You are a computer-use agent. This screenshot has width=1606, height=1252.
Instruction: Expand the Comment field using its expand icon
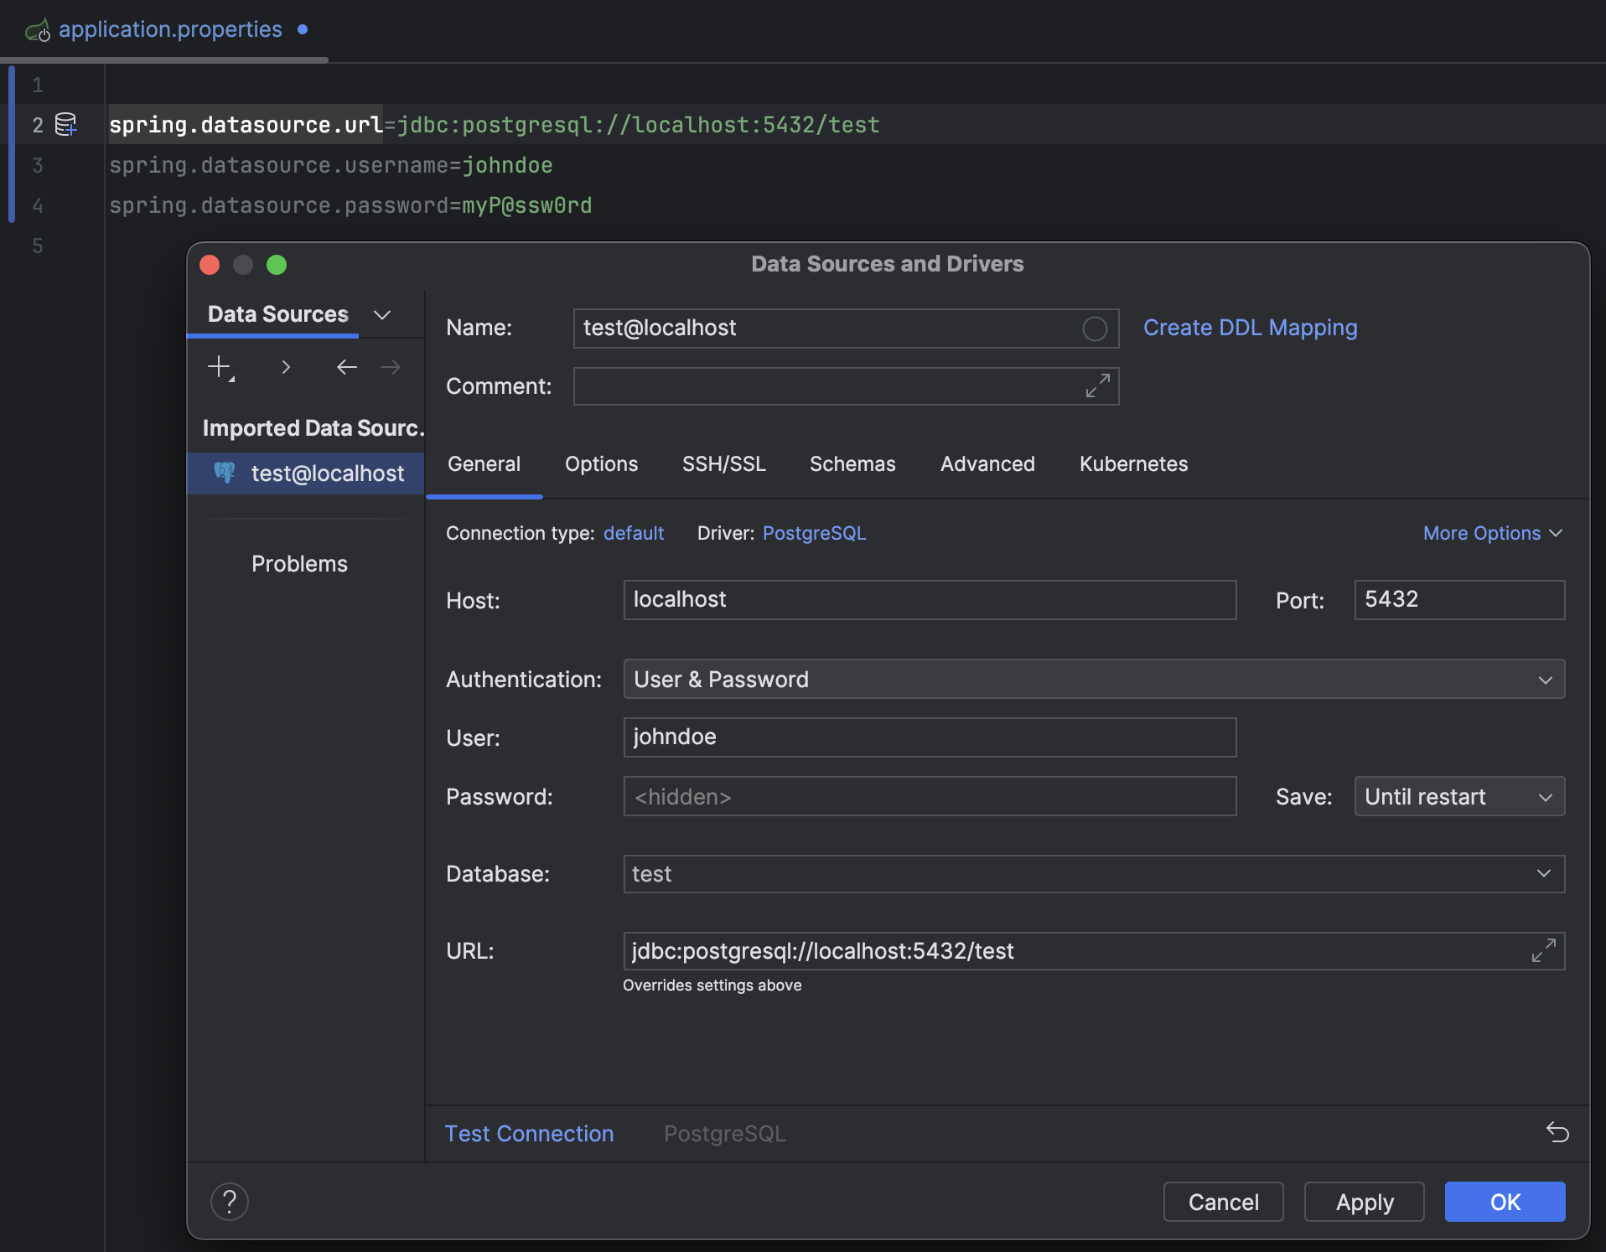tap(1096, 386)
